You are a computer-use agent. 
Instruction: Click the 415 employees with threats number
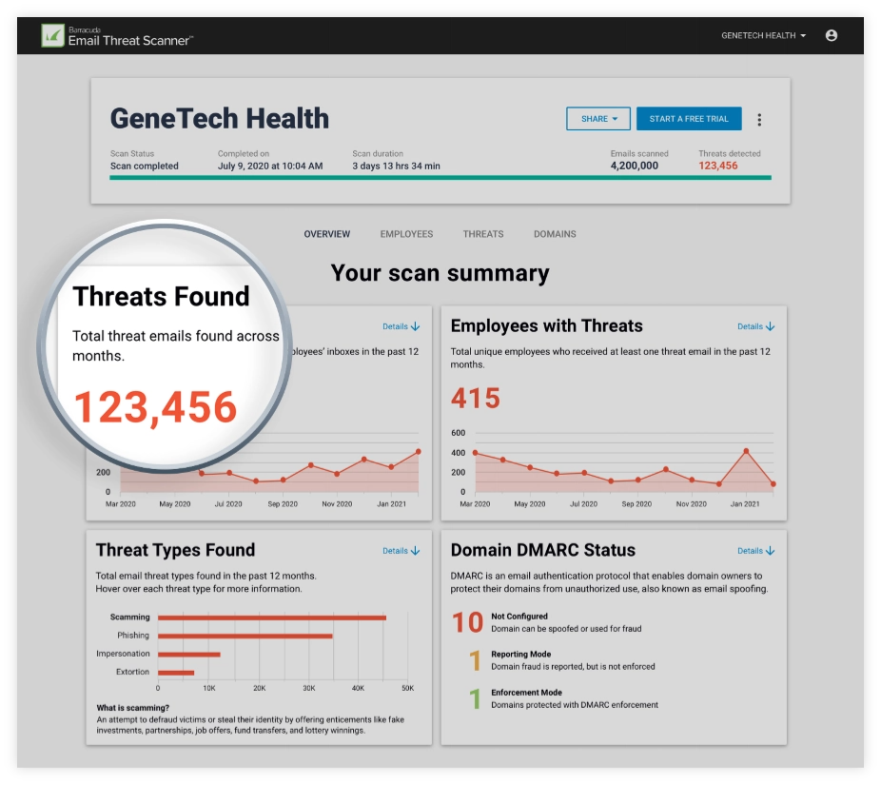(476, 399)
